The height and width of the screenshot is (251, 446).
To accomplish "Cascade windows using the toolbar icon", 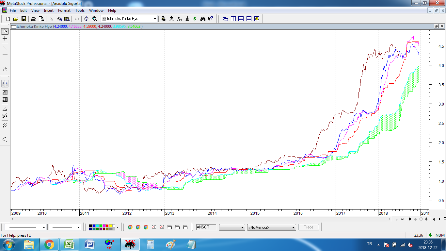I will click(x=225, y=19).
